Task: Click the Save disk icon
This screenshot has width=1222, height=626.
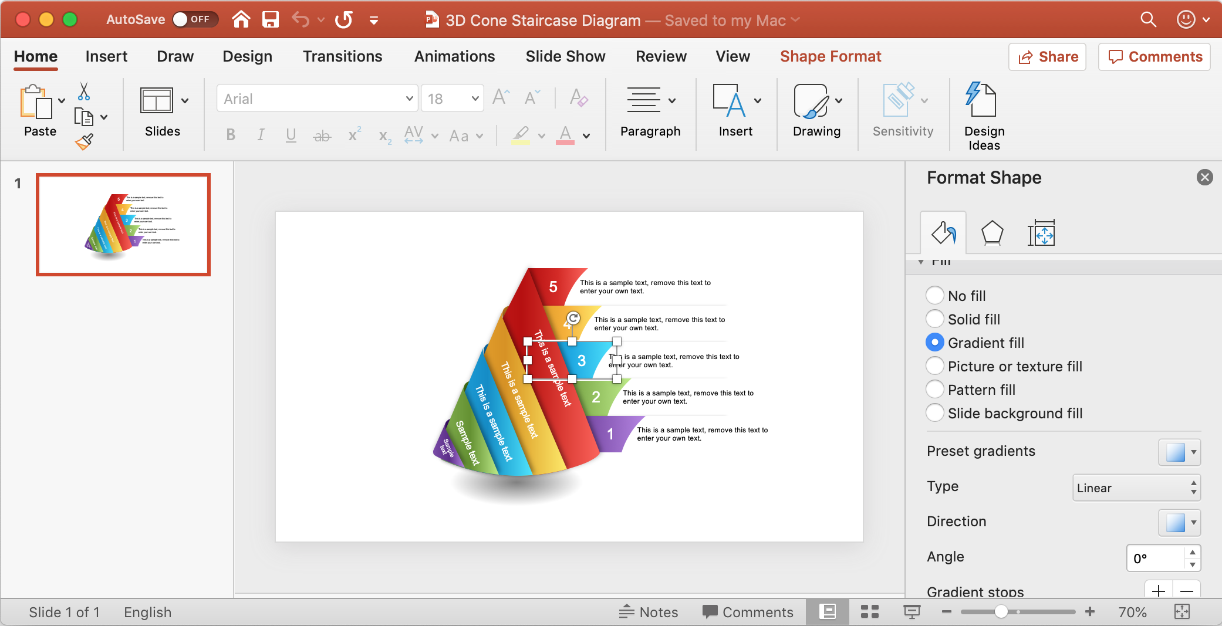Action: click(270, 20)
